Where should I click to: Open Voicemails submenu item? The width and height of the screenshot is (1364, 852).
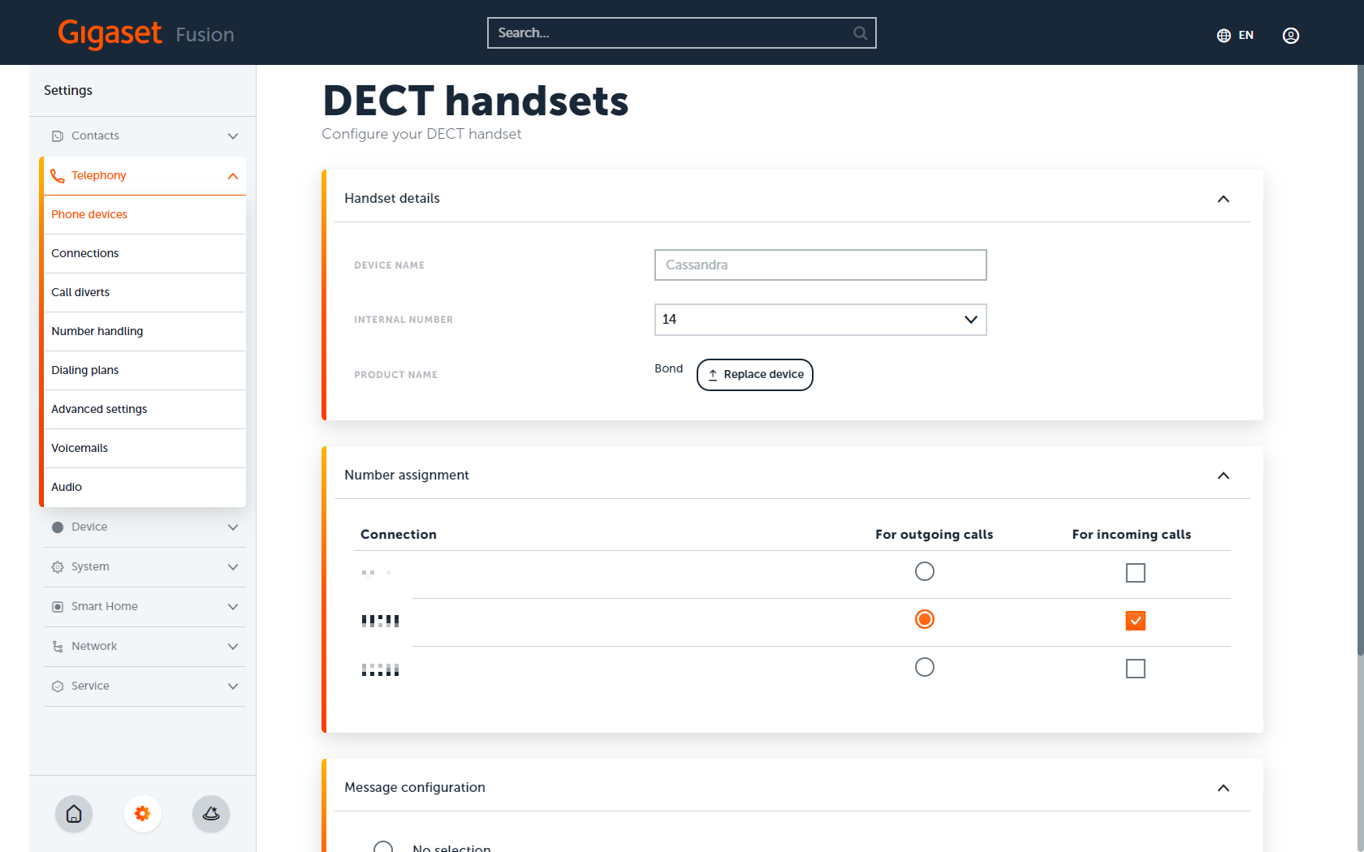point(145,449)
